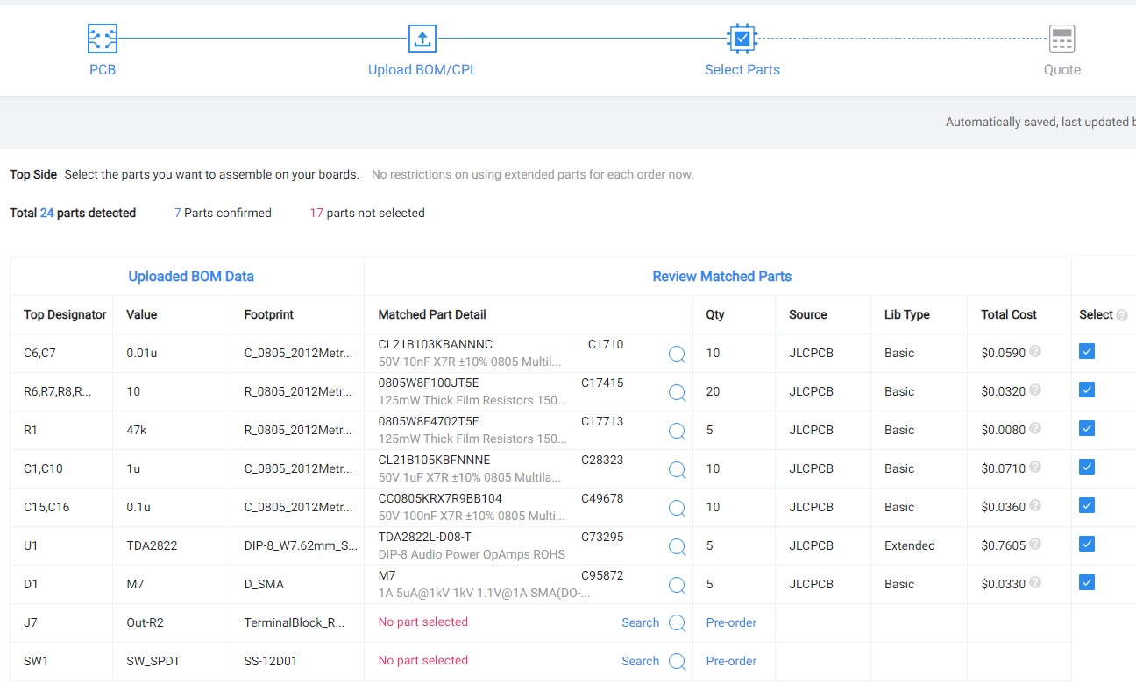Click TDA2822L-D08-T part name
This screenshot has height=682, width=1136.
tap(425, 537)
